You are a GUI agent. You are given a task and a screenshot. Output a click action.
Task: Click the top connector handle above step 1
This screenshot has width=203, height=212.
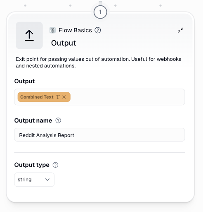(x=100, y=2)
